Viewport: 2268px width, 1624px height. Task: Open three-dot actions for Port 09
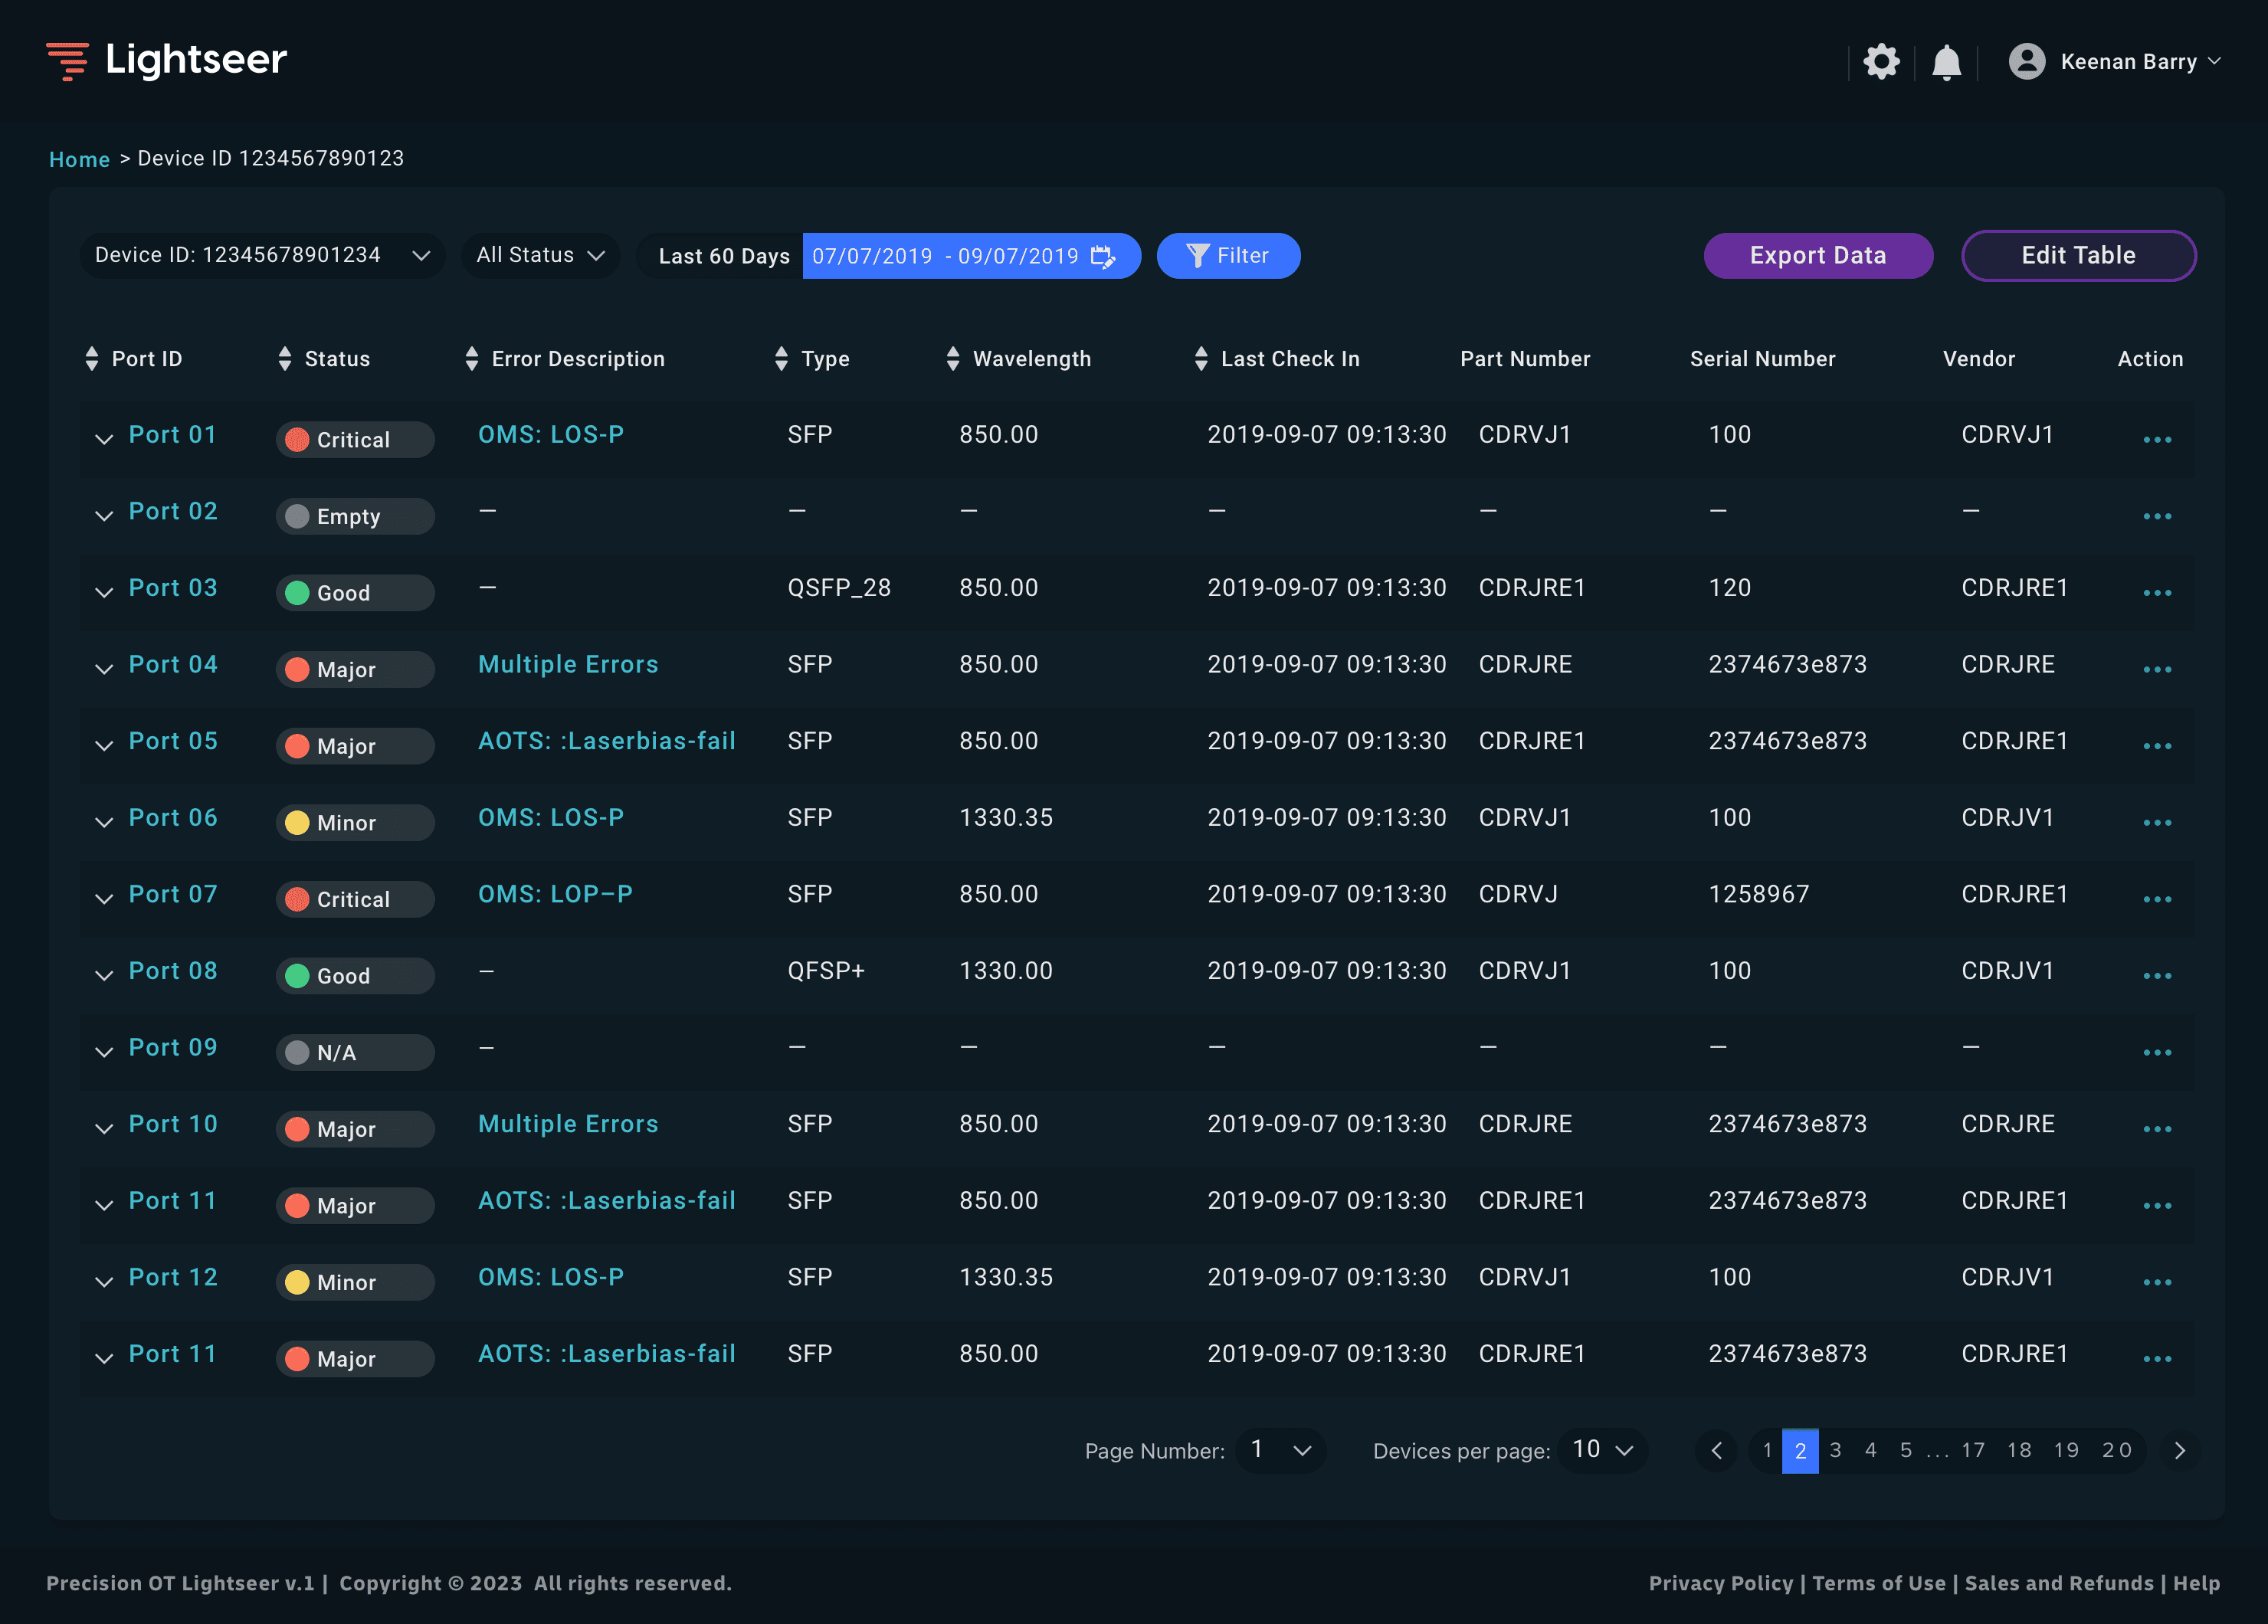[x=2157, y=1052]
